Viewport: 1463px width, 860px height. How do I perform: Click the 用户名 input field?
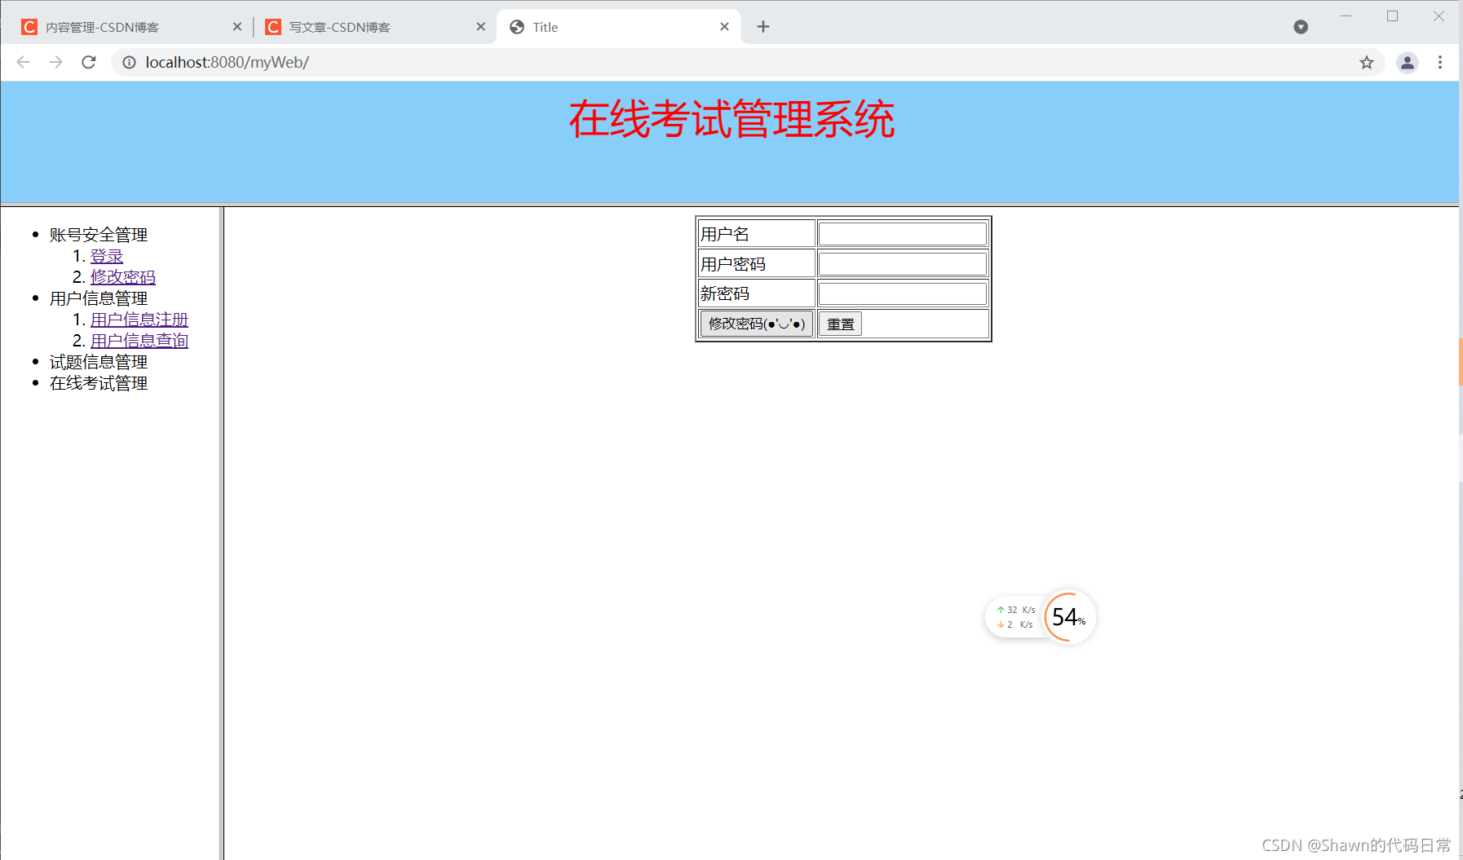(x=903, y=234)
